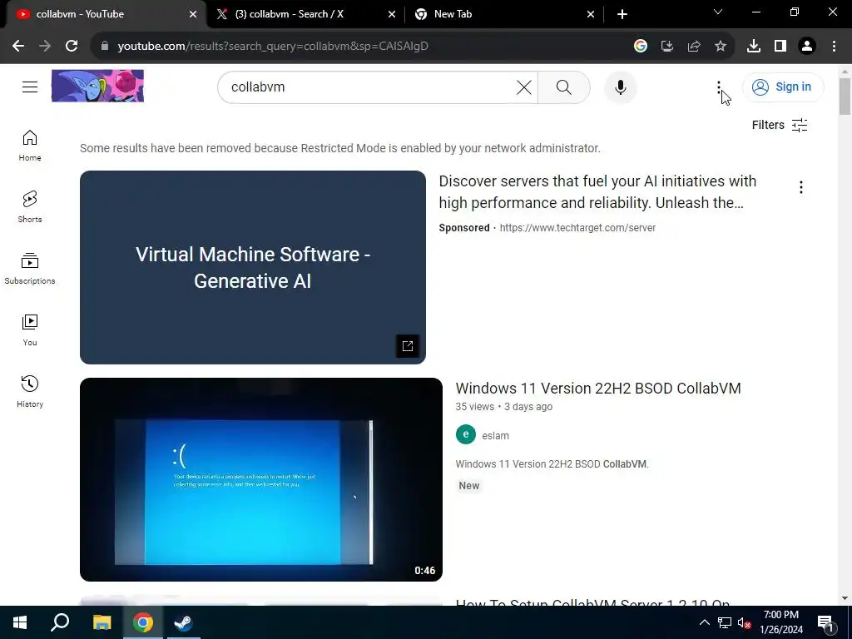
Task: Click Chrome in the taskbar
Action: click(x=143, y=622)
